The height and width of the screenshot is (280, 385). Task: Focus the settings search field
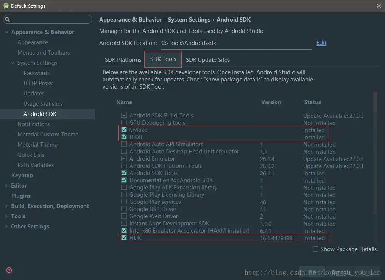pyautogui.click(x=48, y=19)
